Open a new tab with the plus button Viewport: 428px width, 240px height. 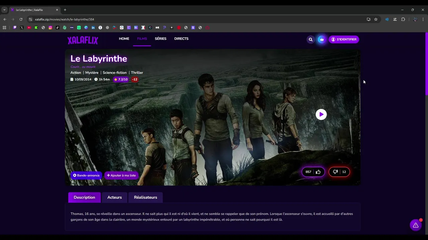point(65,10)
